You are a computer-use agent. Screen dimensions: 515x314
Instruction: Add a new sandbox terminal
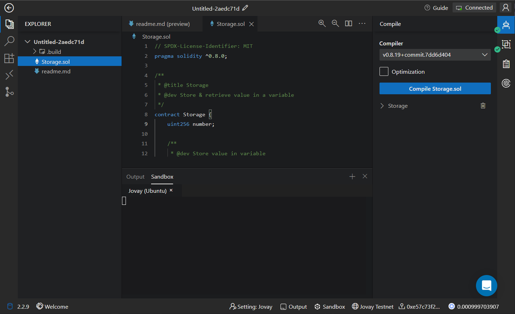point(352,176)
